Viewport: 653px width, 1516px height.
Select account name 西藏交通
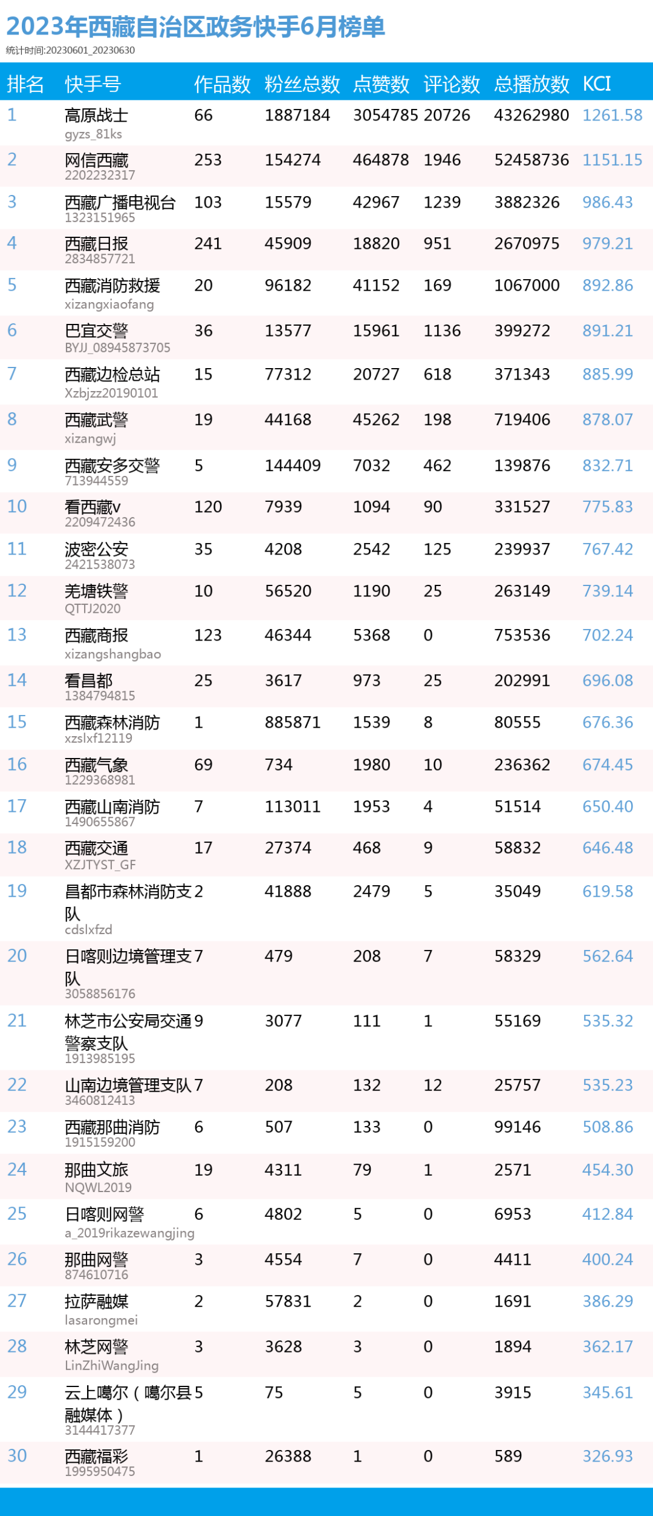[x=96, y=848]
